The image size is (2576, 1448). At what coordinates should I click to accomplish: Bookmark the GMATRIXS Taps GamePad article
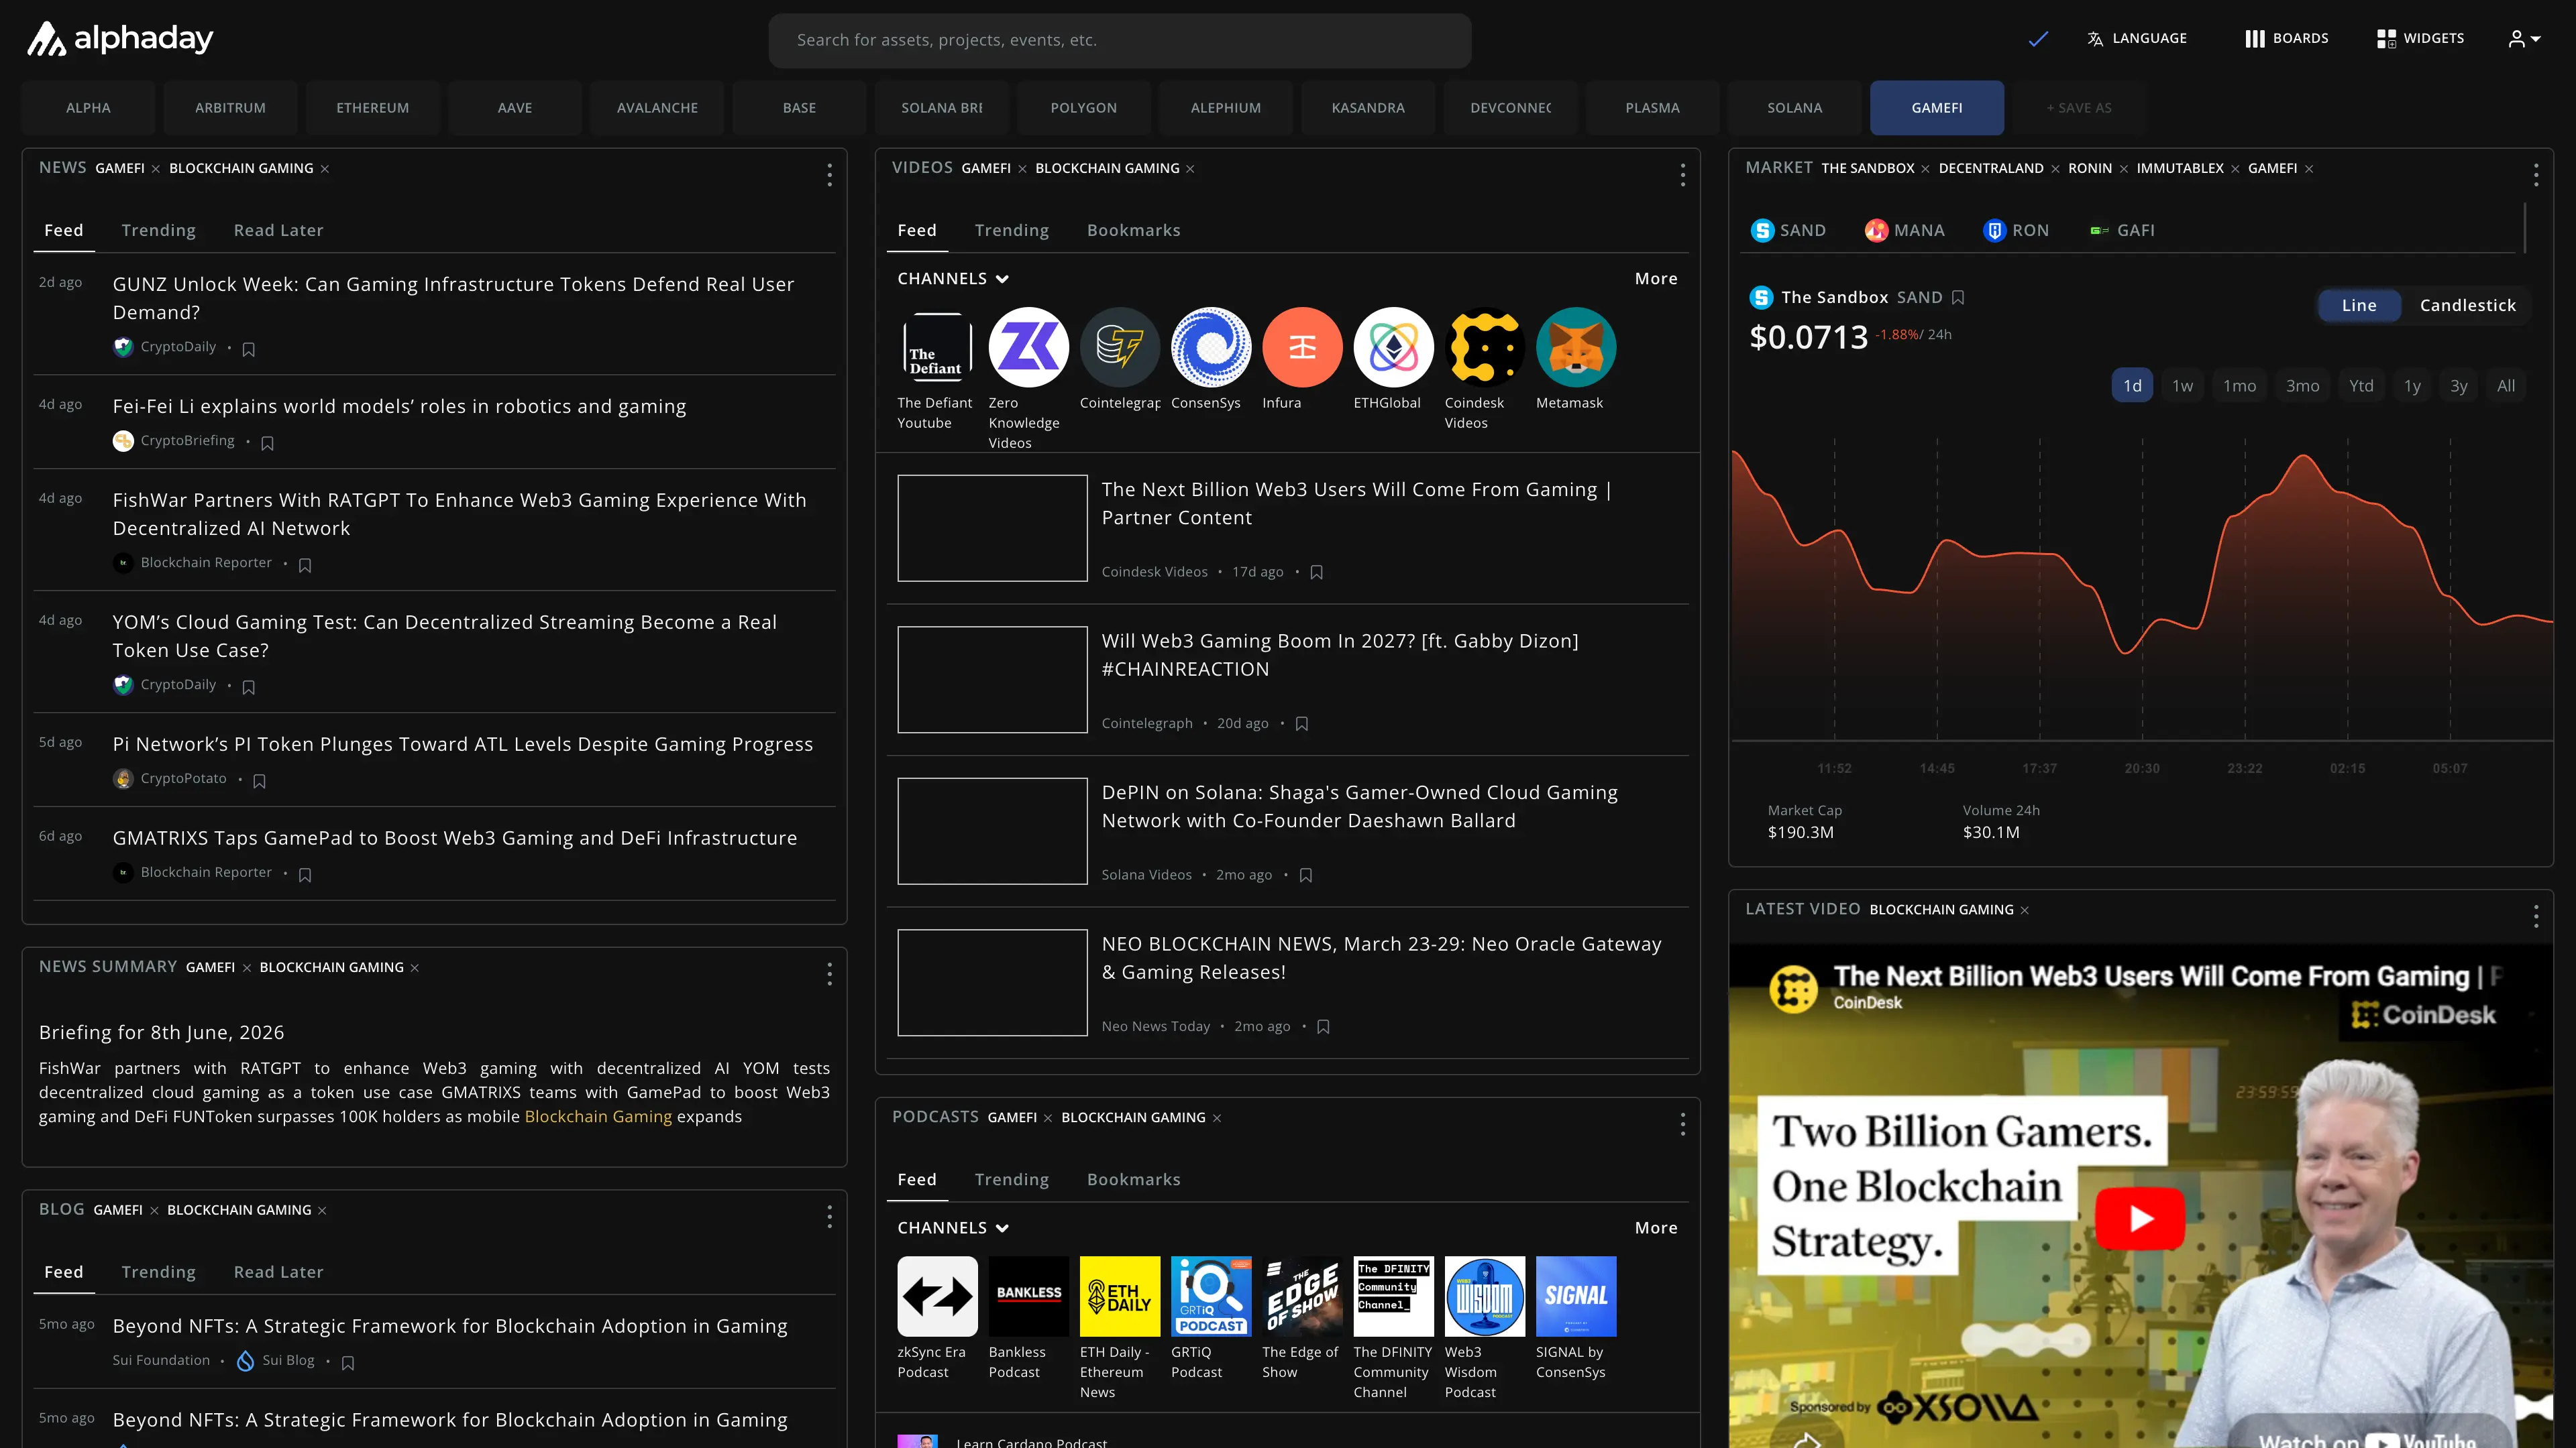[305, 874]
